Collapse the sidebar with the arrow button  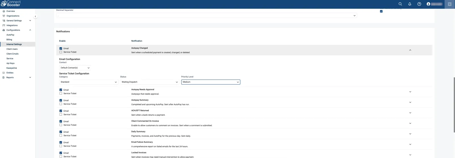pos(35,16)
